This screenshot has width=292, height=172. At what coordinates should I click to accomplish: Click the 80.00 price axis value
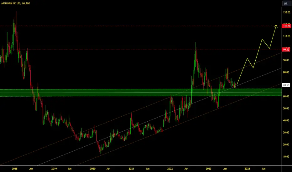click(286, 72)
